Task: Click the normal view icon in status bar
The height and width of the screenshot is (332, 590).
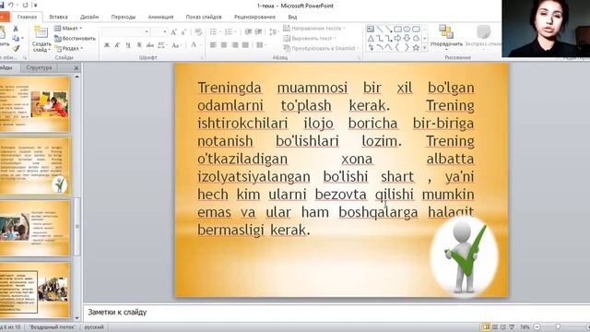Action: (x=486, y=327)
